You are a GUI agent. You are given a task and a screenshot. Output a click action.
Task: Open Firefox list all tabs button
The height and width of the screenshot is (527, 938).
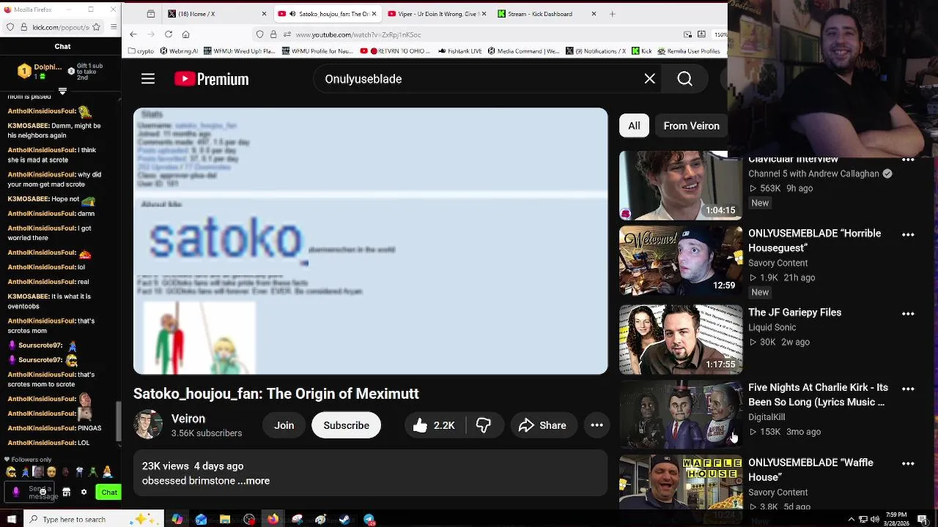pos(150,14)
